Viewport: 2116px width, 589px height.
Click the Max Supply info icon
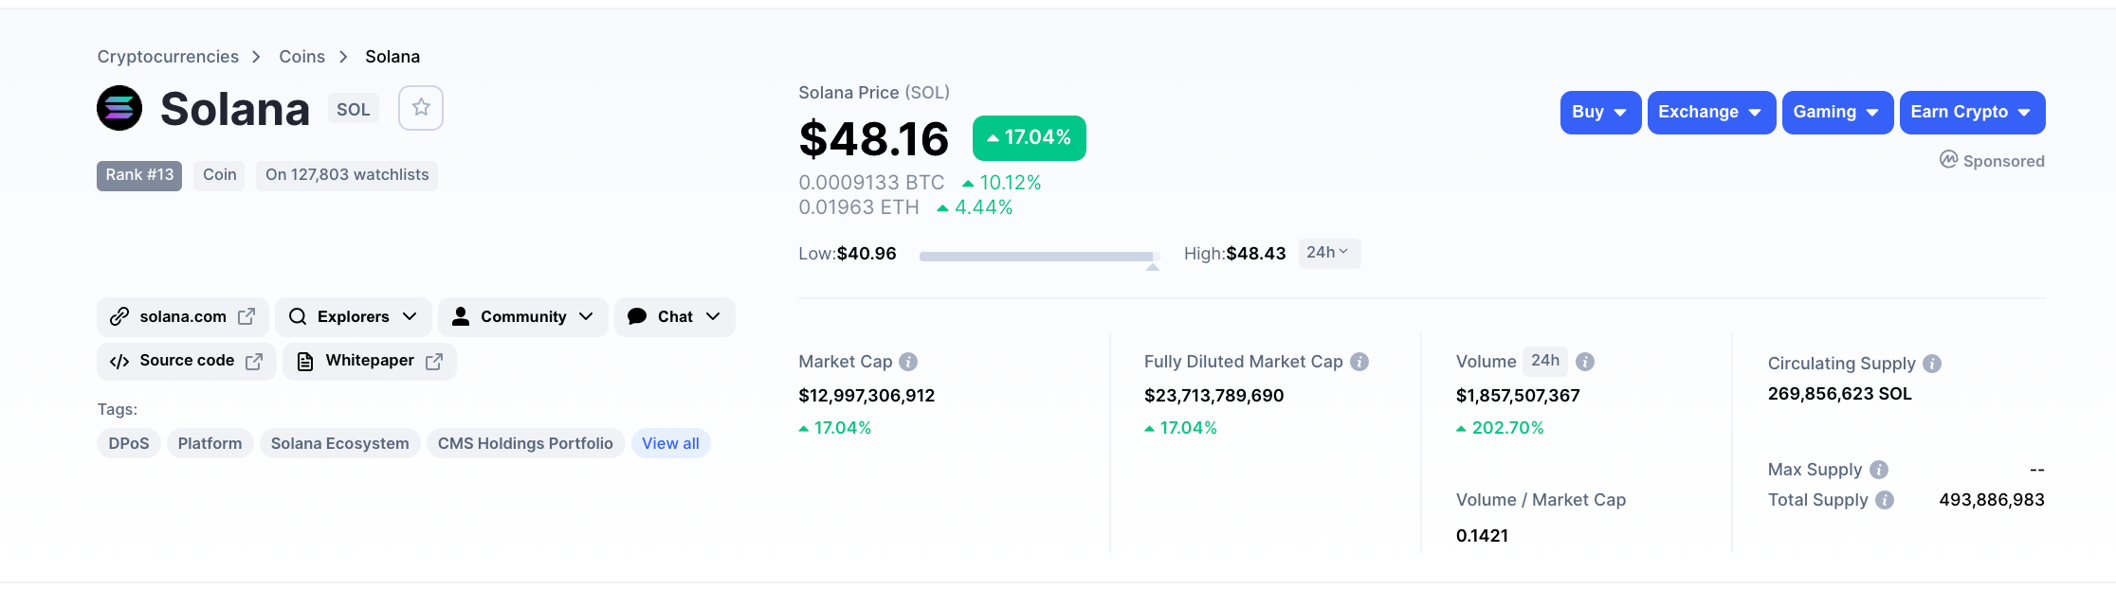pos(1879,470)
